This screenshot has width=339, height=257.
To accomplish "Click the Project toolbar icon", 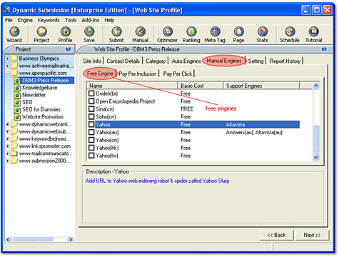I will [41, 34].
